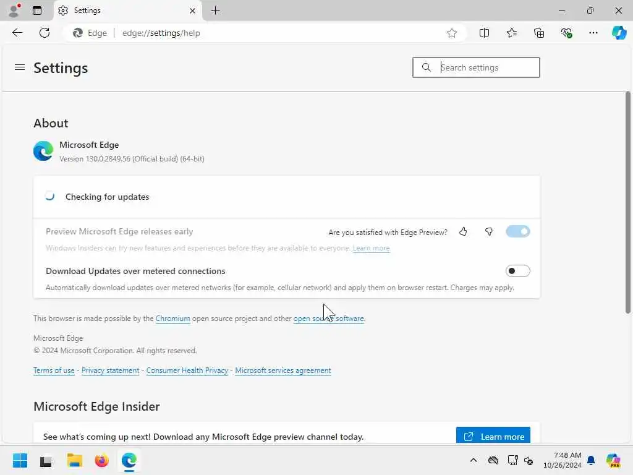
Task: Close the Settings tab
Action: 193,11
